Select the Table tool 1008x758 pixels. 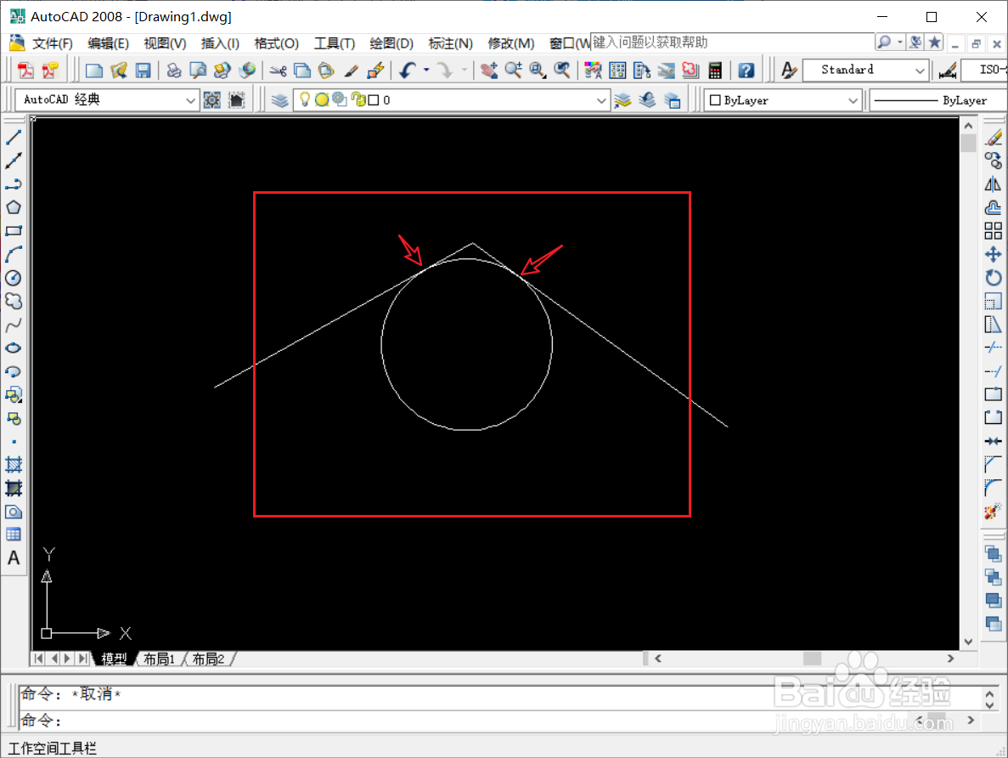14,535
